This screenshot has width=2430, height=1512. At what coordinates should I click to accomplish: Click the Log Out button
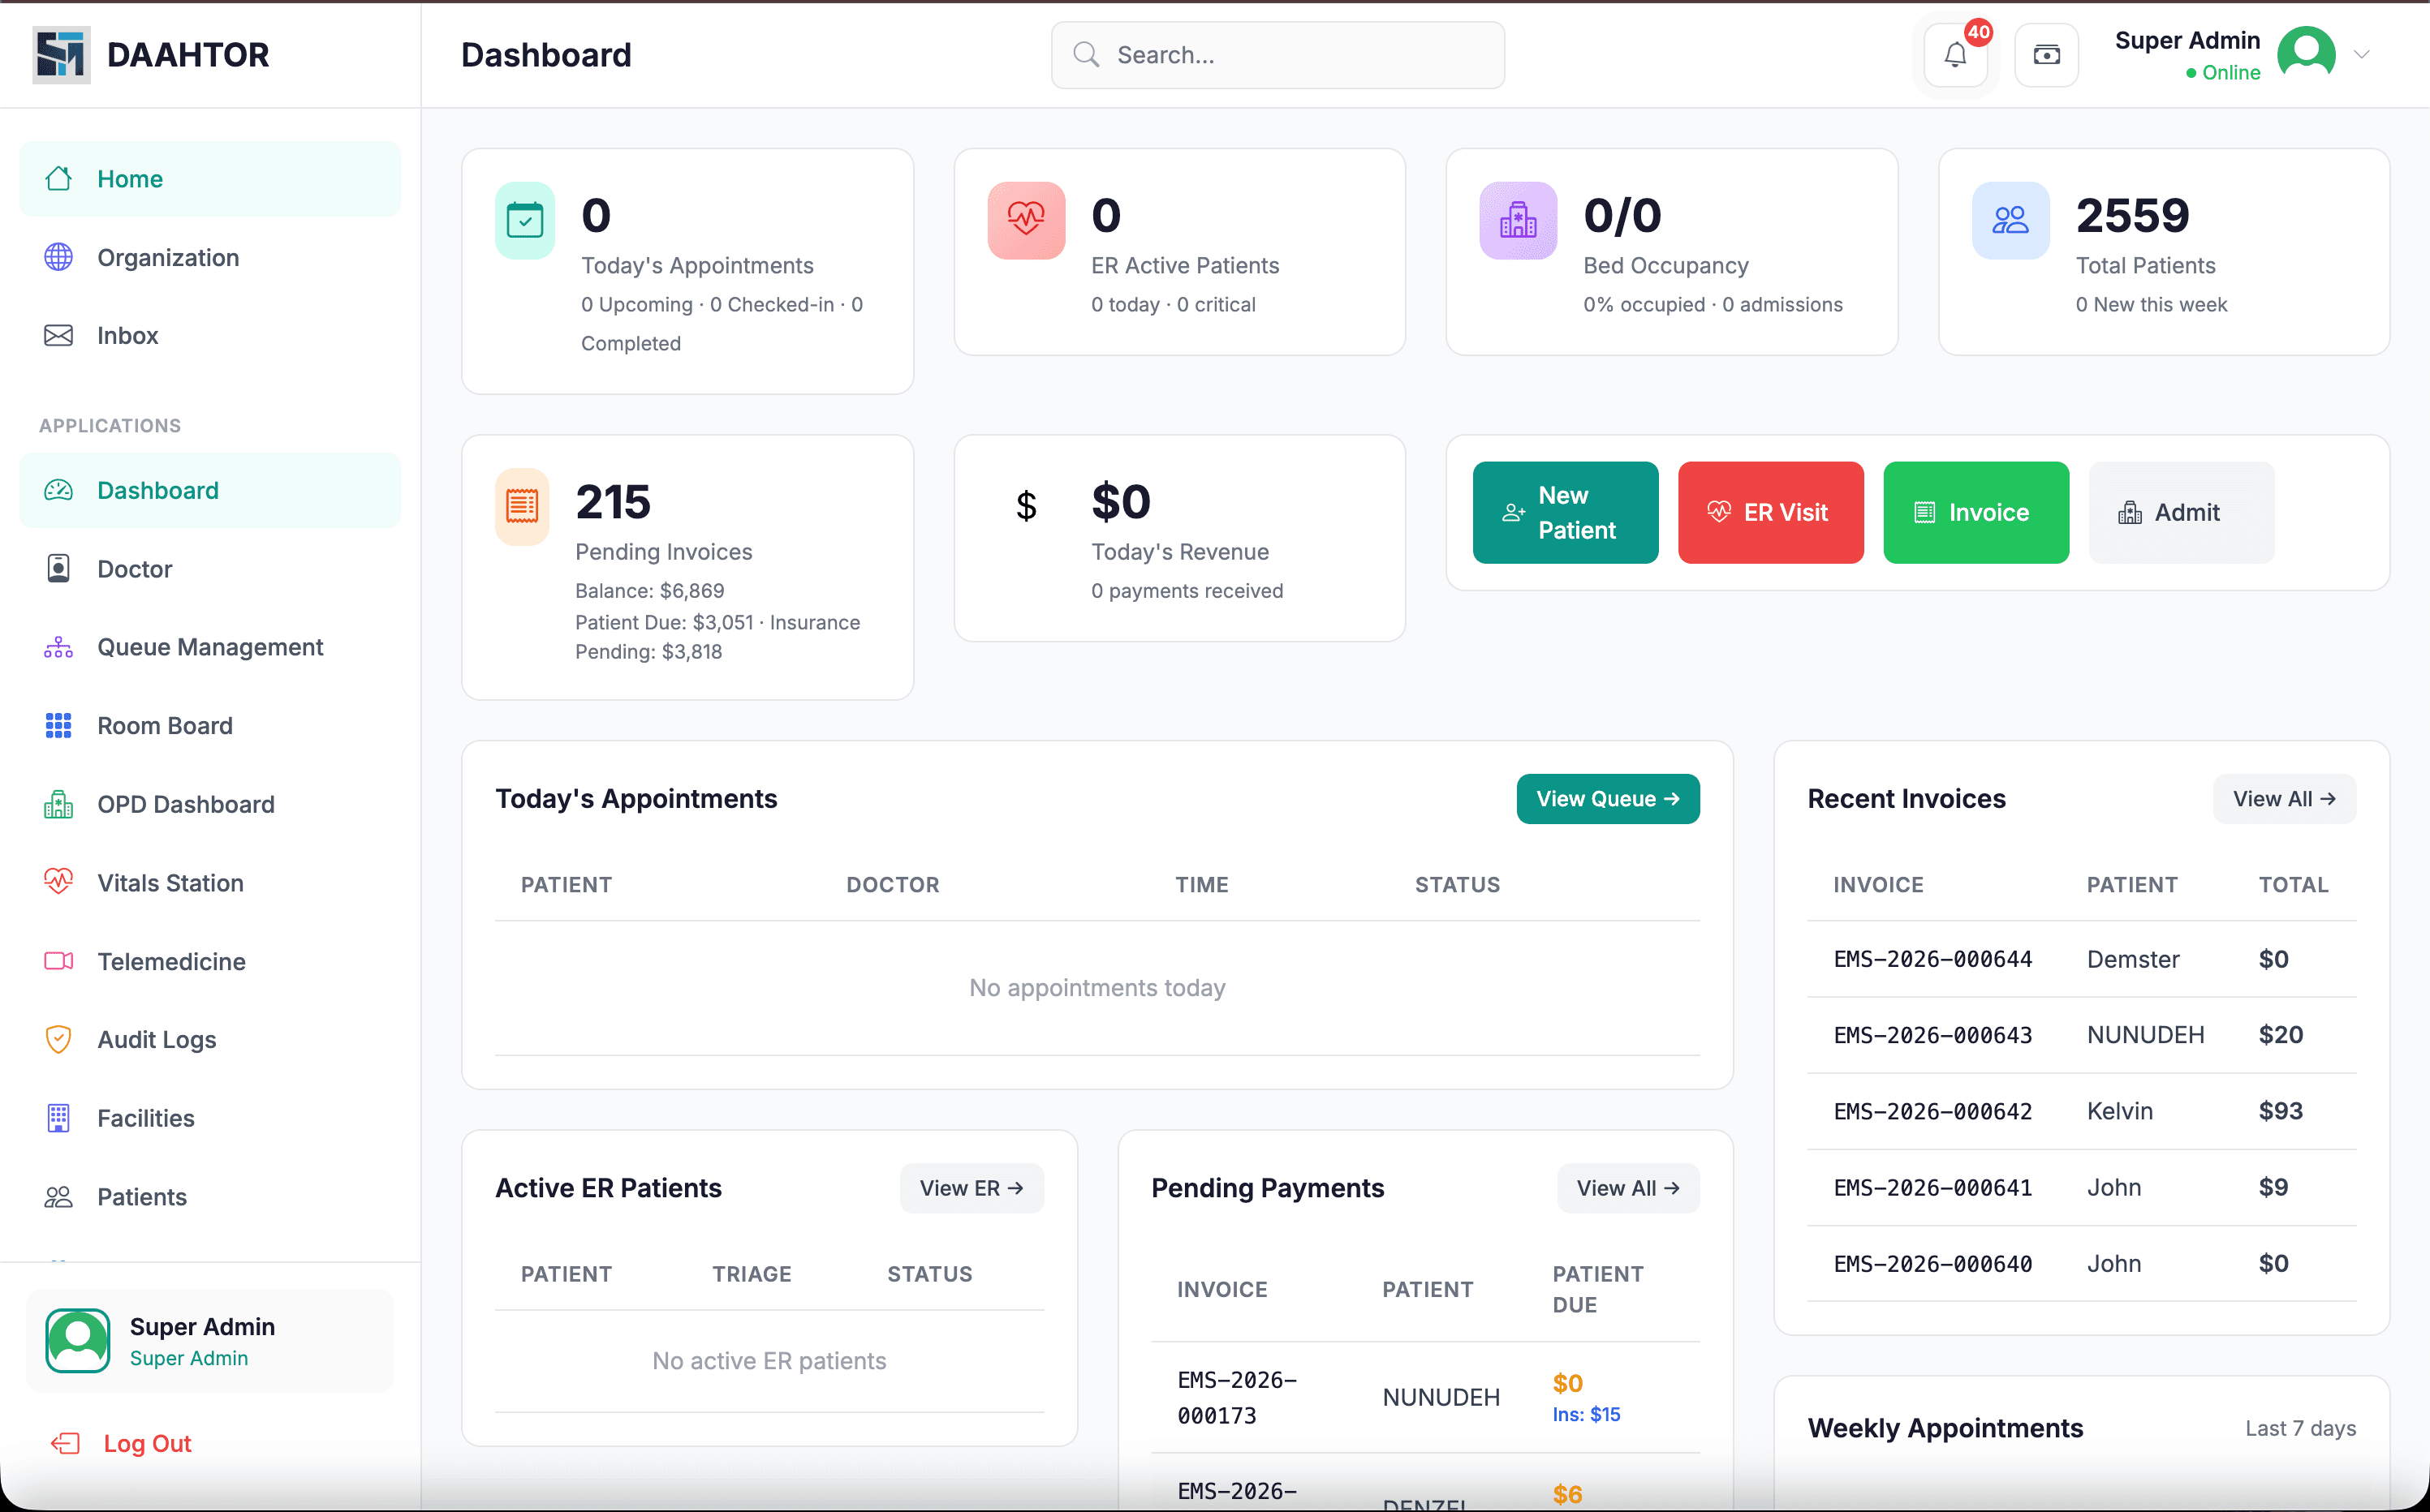coord(120,1443)
